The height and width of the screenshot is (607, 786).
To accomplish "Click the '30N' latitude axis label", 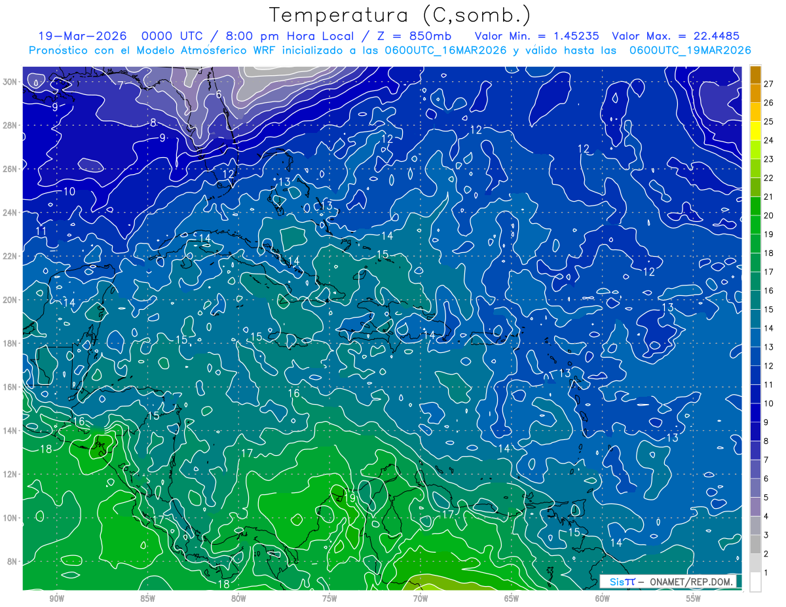I will (x=11, y=82).
